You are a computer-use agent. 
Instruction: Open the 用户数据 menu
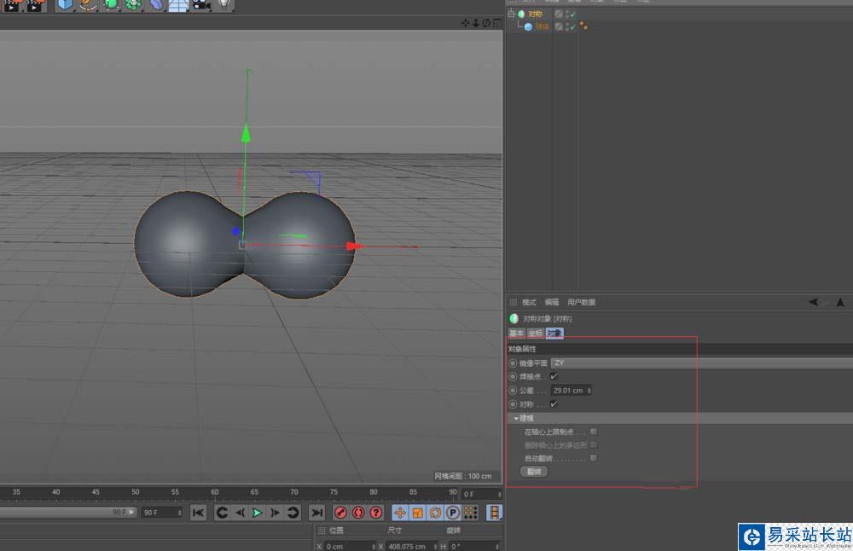pyautogui.click(x=581, y=302)
